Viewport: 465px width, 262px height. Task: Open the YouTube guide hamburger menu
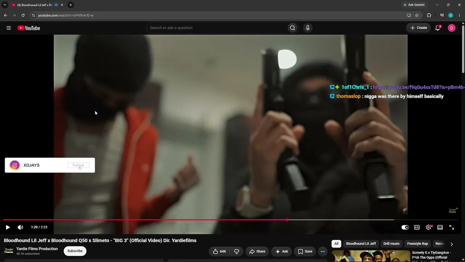[x=9, y=28]
